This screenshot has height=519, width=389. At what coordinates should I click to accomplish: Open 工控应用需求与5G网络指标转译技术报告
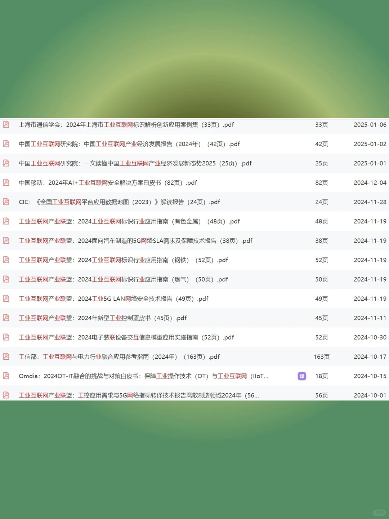pos(139,395)
